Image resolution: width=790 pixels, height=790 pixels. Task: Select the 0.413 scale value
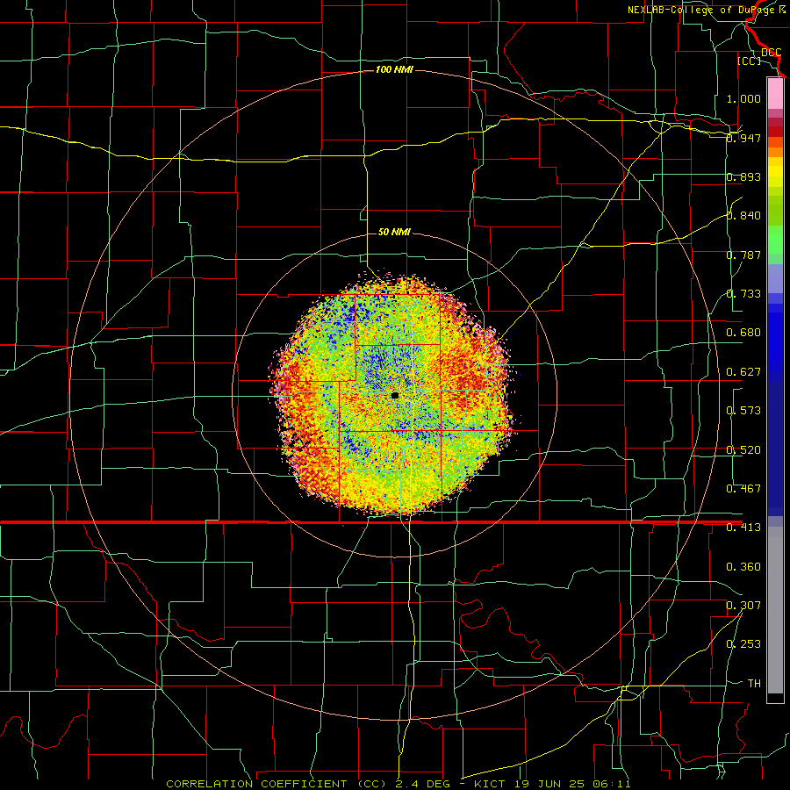point(743,528)
